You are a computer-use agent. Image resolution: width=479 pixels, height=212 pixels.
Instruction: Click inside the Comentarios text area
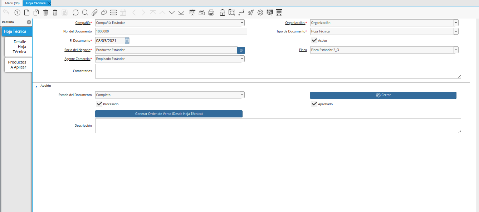pyautogui.click(x=277, y=71)
